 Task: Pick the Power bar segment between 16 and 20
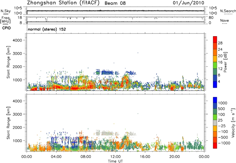pyautogui.click(x=215, y=59)
